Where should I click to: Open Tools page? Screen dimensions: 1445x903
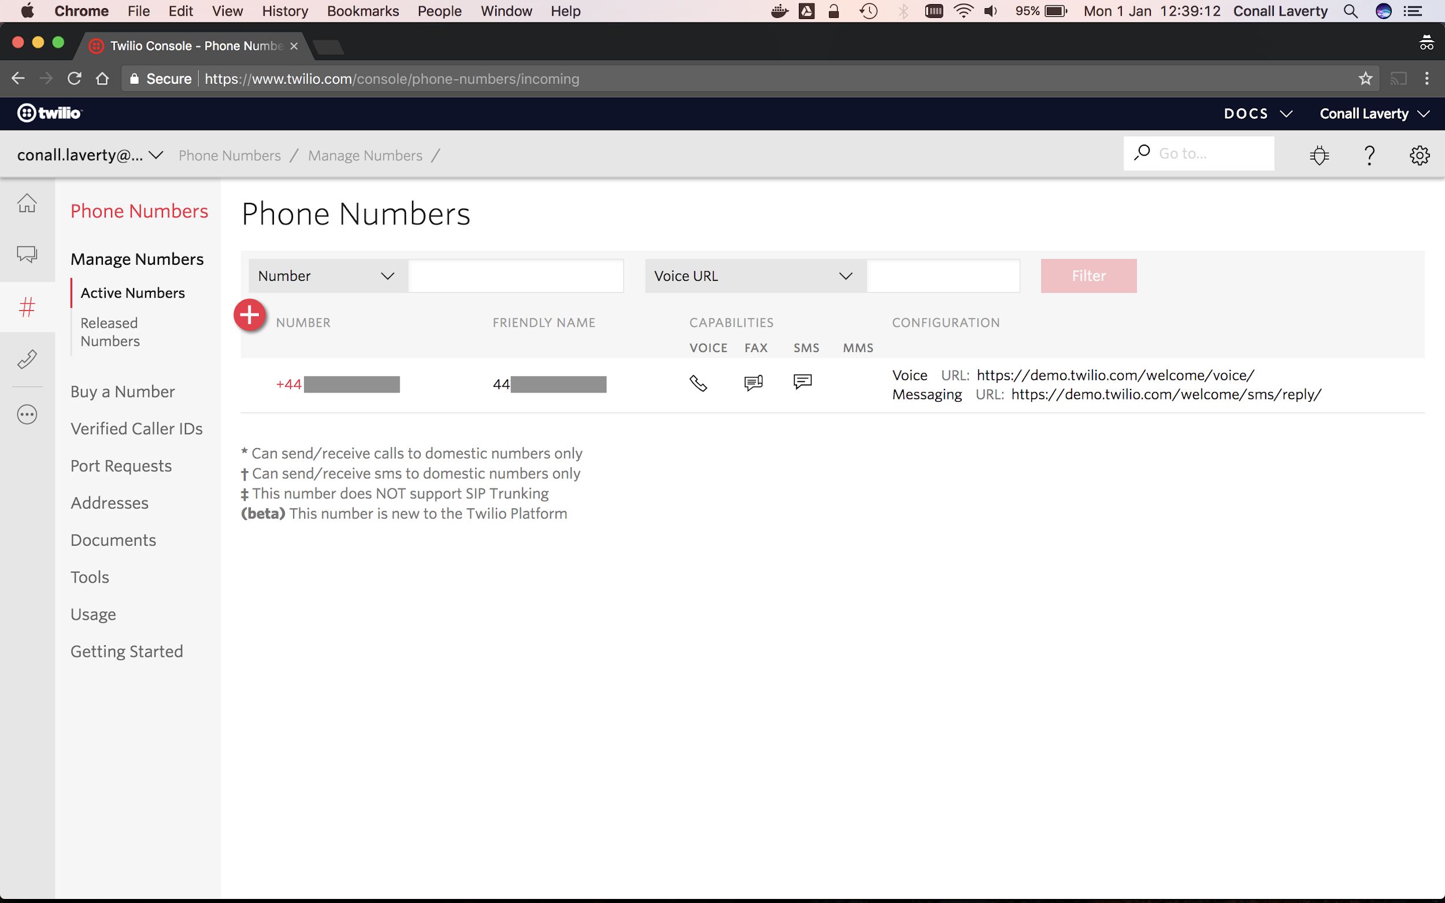[90, 576]
